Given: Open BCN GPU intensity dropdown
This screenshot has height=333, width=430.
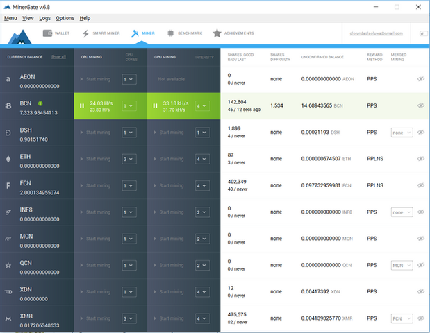Looking at the screenshot, I should click(202, 105).
